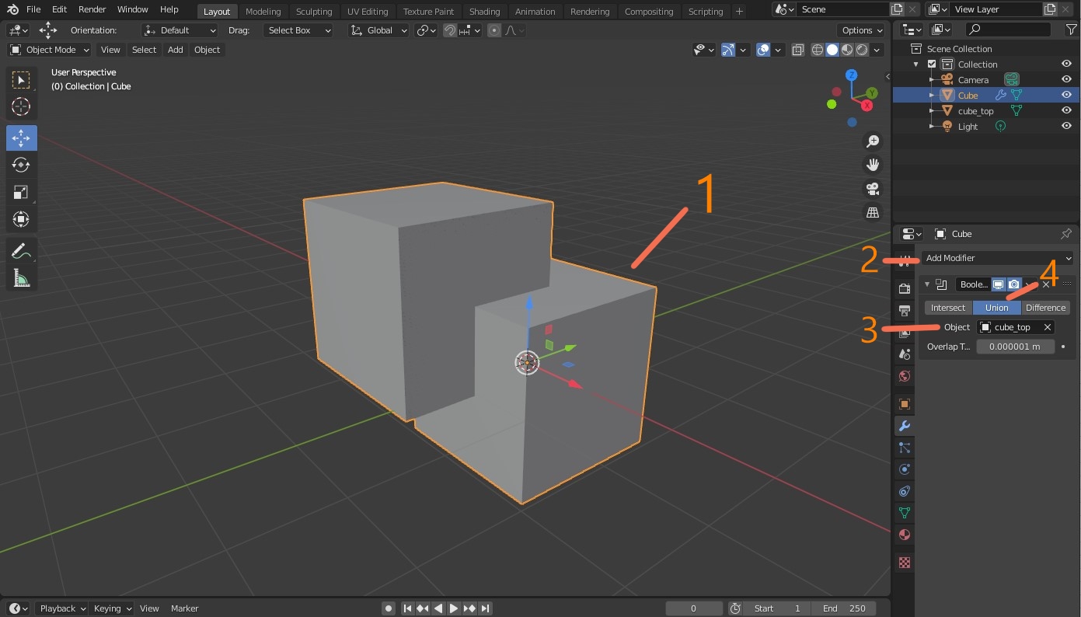The image size is (1081, 617).
Task: Set Boolean operation to Difference
Action: pyautogui.click(x=1045, y=308)
